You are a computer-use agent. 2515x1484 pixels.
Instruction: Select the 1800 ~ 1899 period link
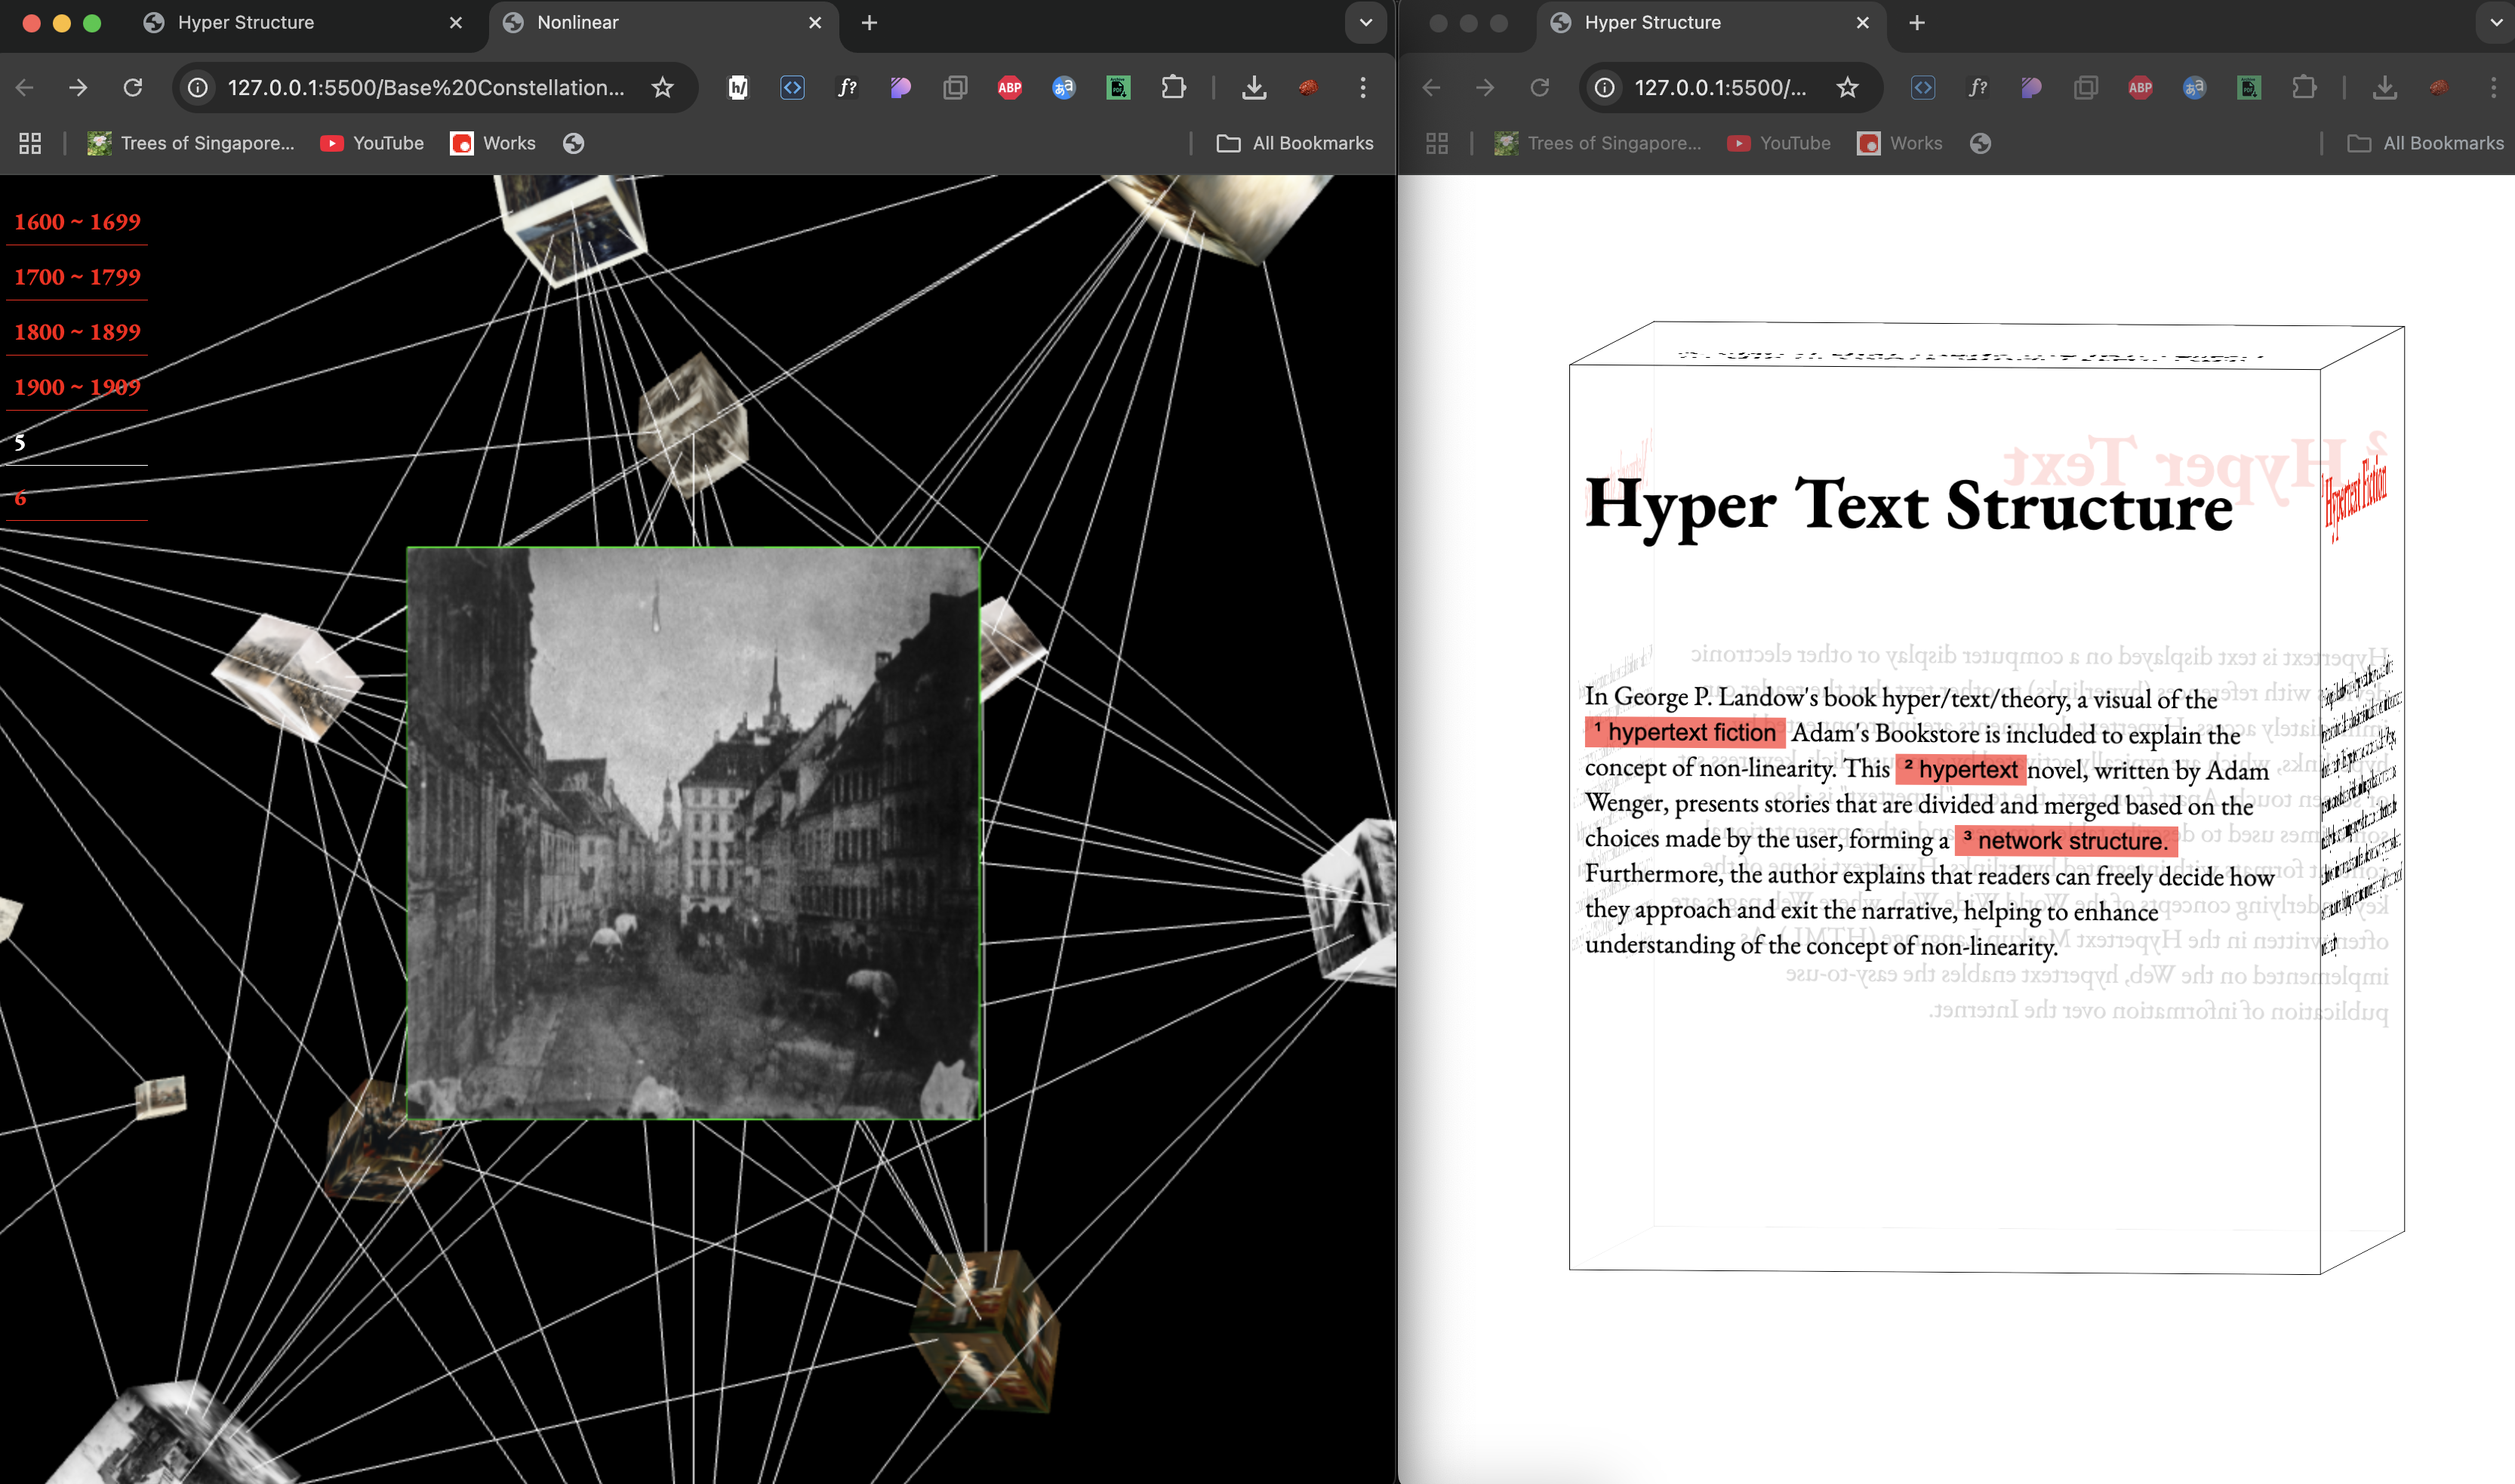tap(77, 332)
